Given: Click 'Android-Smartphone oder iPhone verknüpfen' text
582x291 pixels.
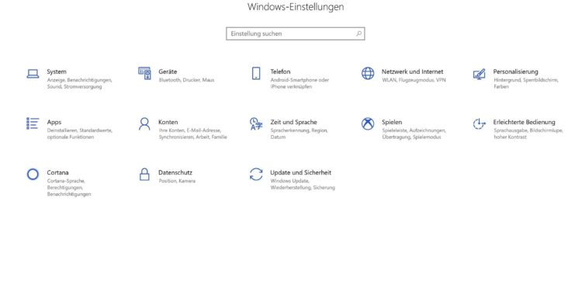Looking at the screenshot, I should pos(300,83).
